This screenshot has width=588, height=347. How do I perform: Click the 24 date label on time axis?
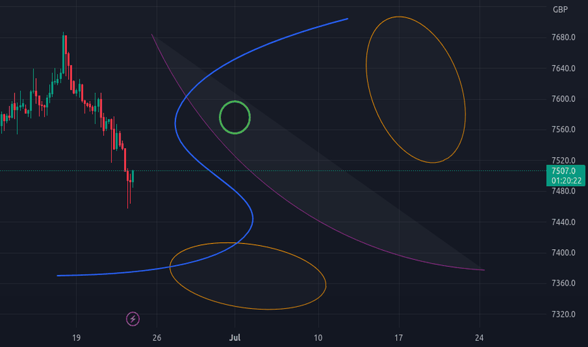point(479,338)
